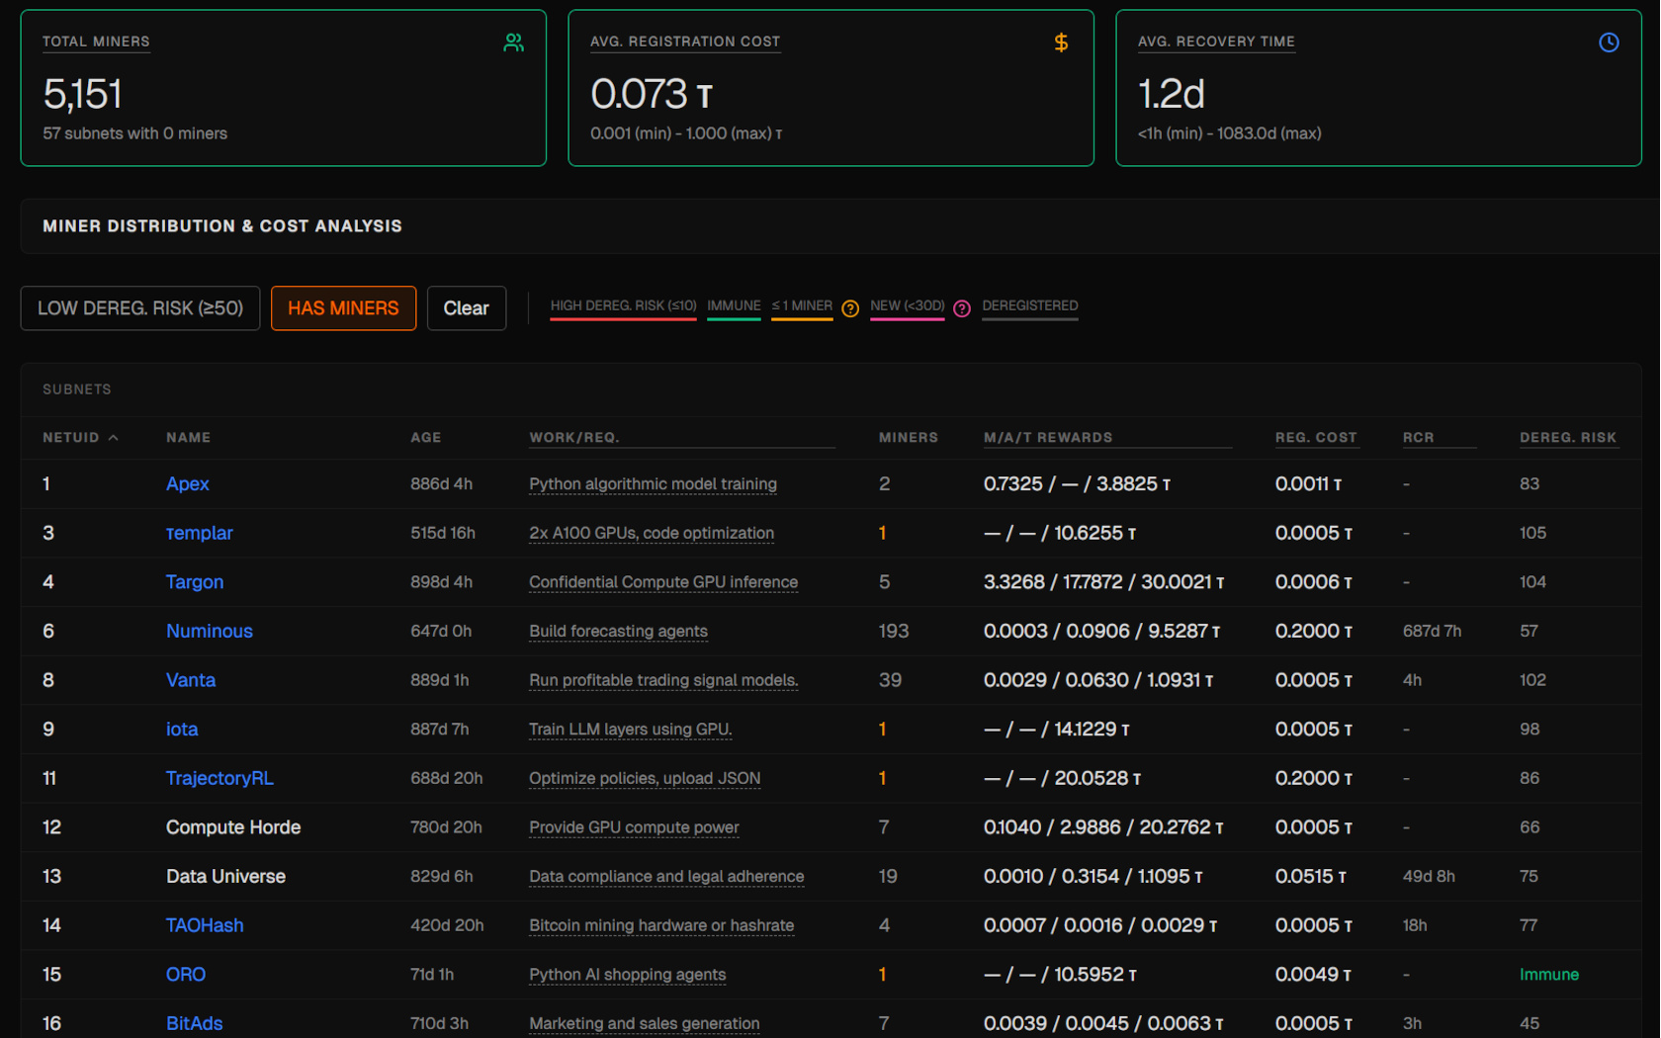Click the dollar sign registration cost icon
The image size is (1661, 1038).
[1061, 43]
